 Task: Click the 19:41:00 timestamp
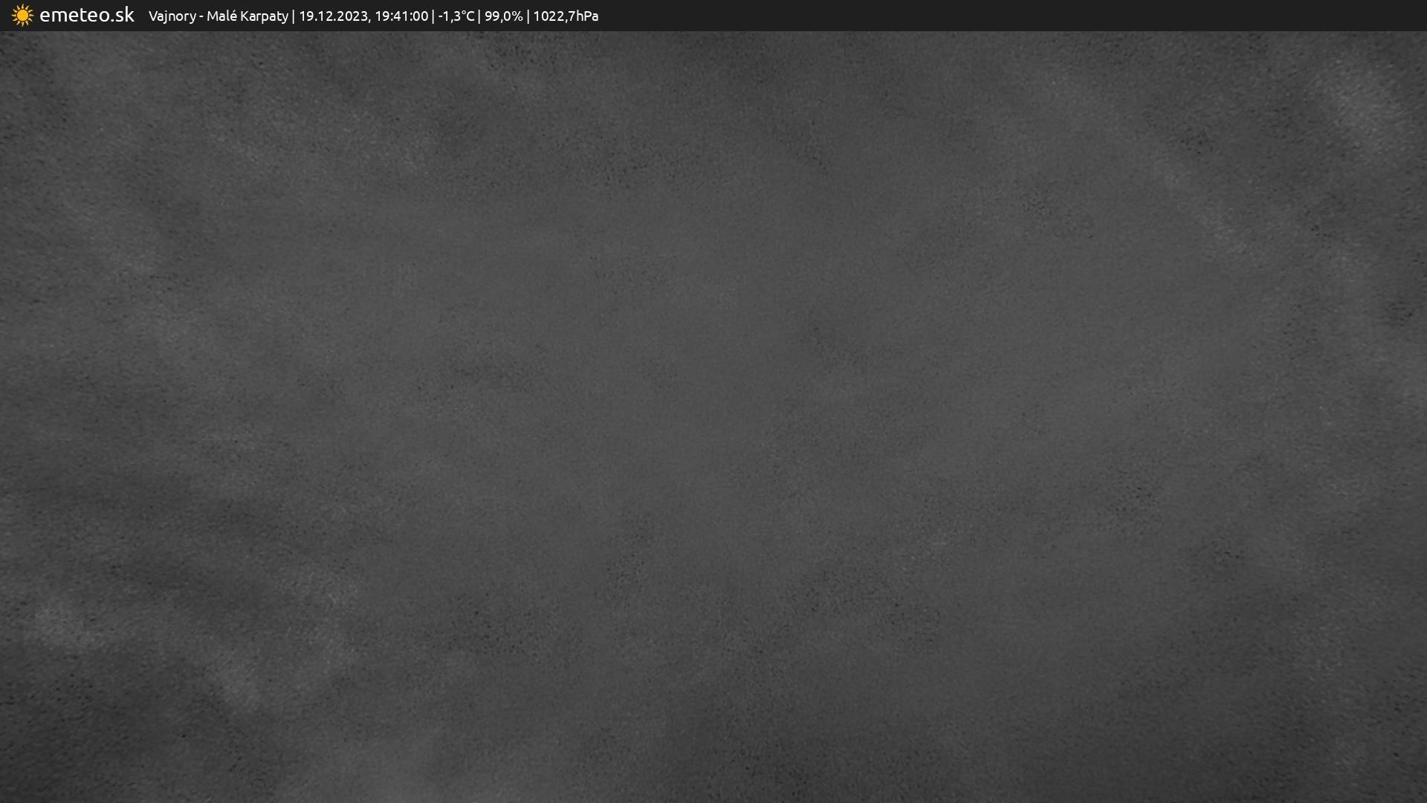(401, 16)
